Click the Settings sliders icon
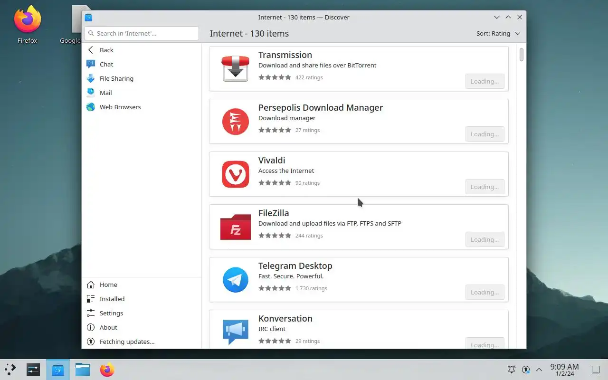608x380 pixels. [x=91, y=313]
